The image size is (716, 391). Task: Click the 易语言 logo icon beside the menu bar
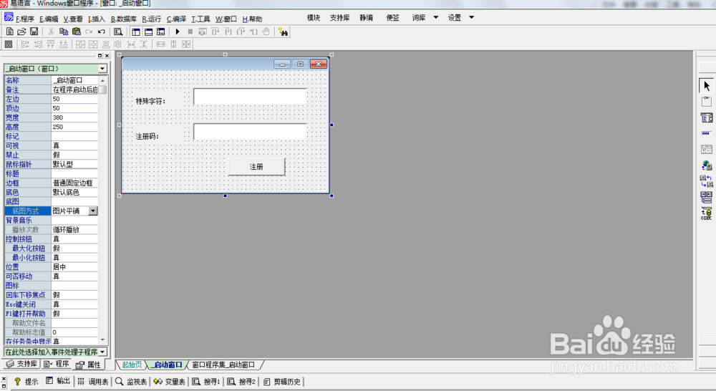click(x=9, y=17)
